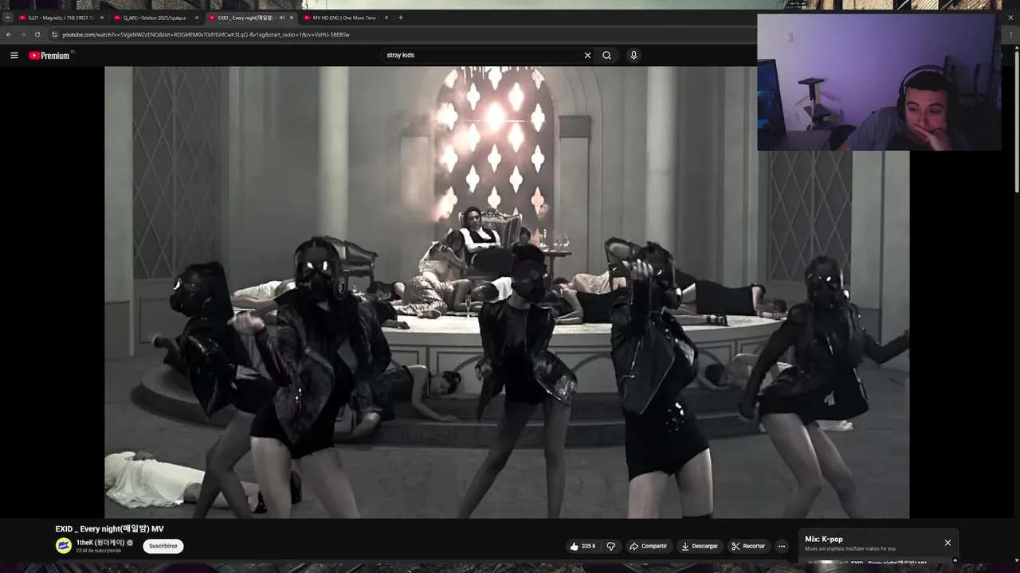Open the 1theK channel avatar

point(64,546)
